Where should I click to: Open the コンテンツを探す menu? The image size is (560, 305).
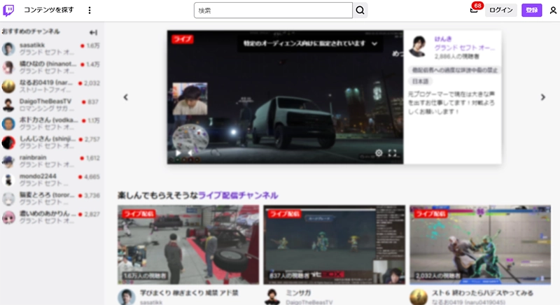pos(48,10)
